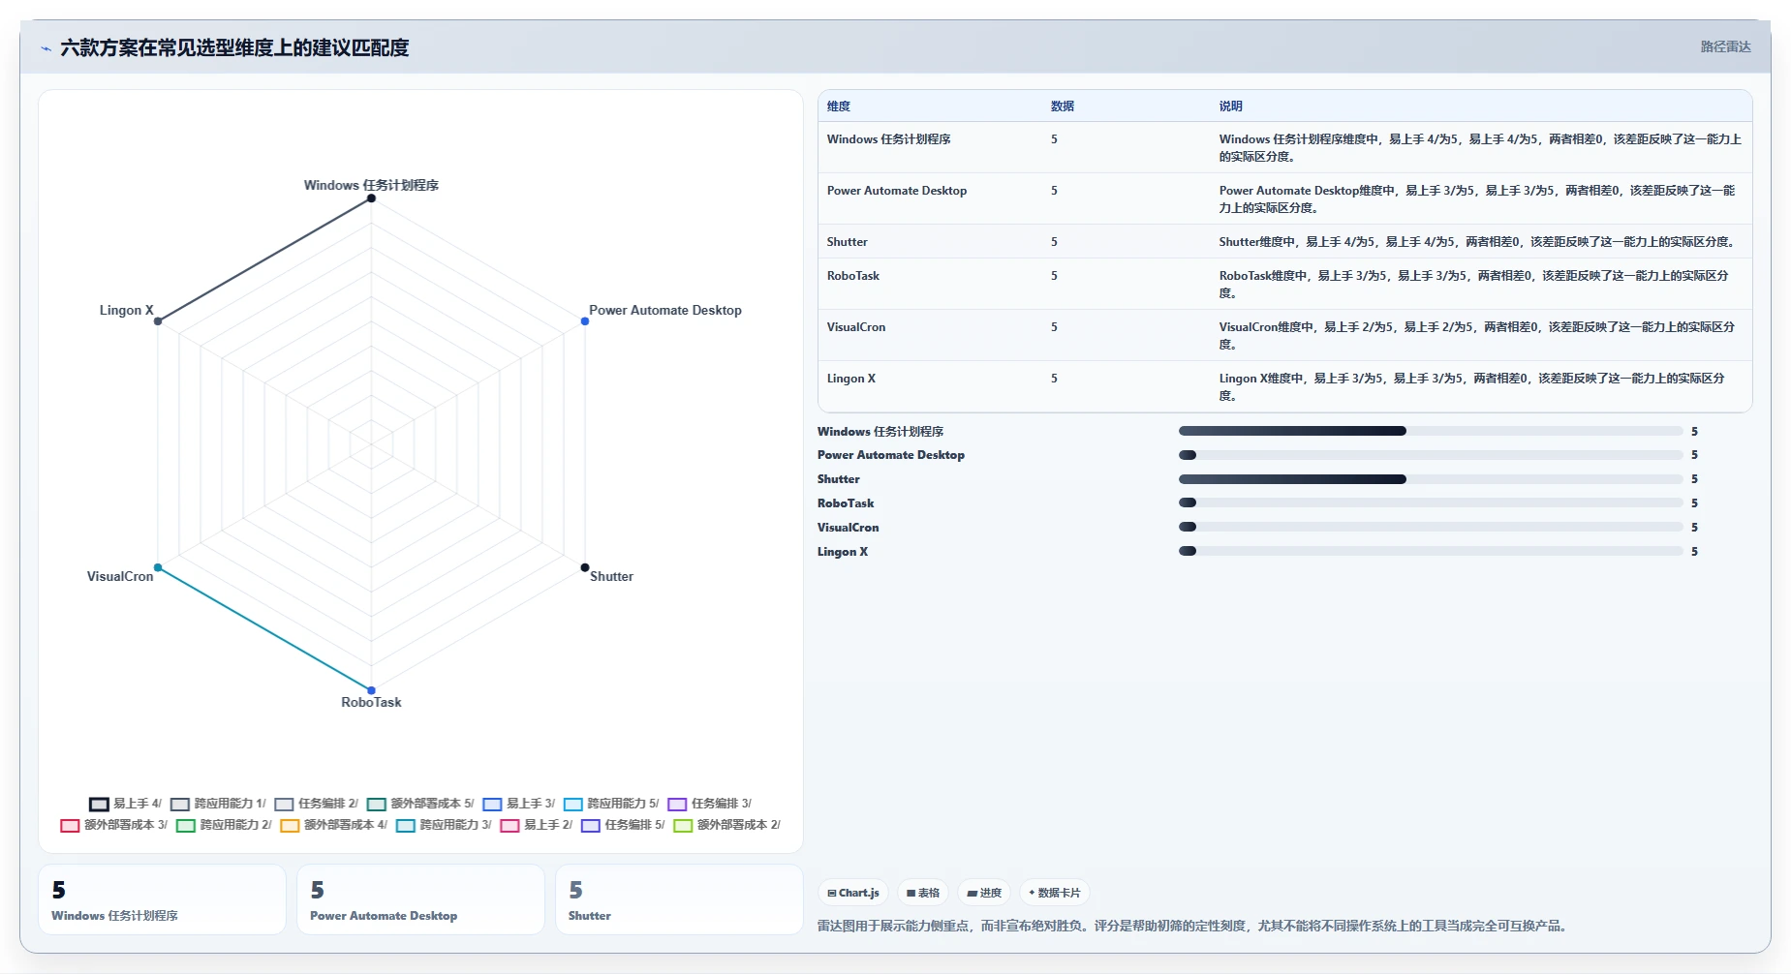Click the RoboTask radar axis label
1791x974 pixels.
[371, 702]
